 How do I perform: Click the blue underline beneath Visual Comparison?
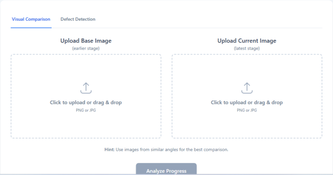point(31,28)
